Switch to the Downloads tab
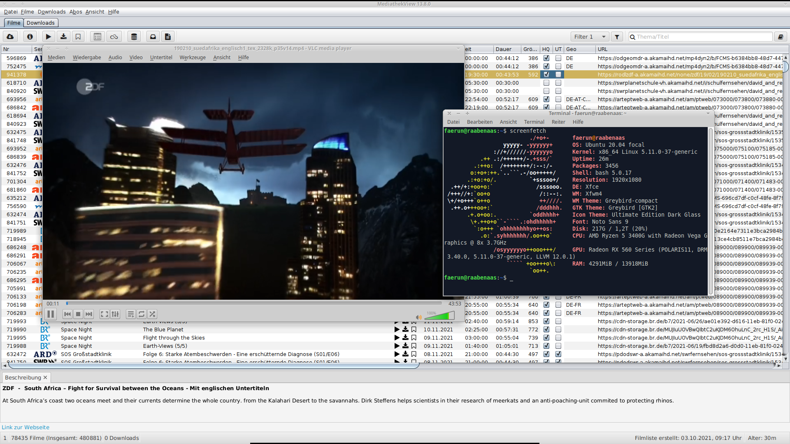This screenshot has height=444, width=790. [40, 23]
